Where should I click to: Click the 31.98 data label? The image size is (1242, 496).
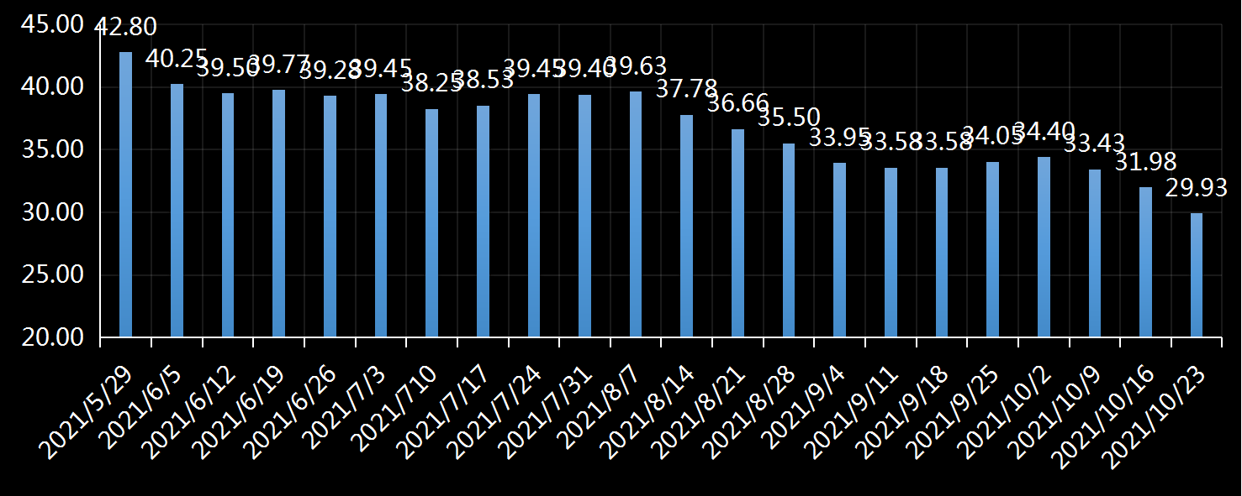[x=1145, y=161]
